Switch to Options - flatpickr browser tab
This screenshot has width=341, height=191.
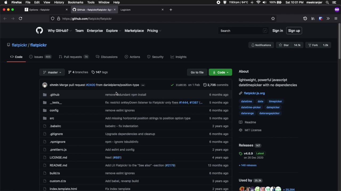point(46,10)
